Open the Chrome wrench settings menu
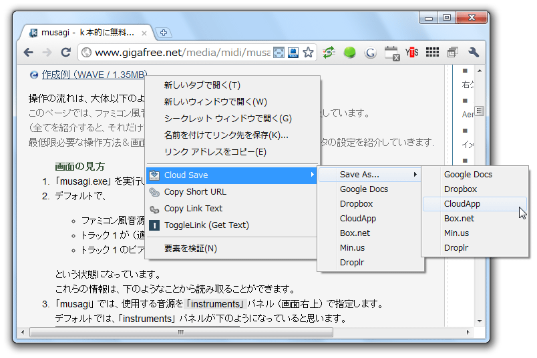 point(474,52)
